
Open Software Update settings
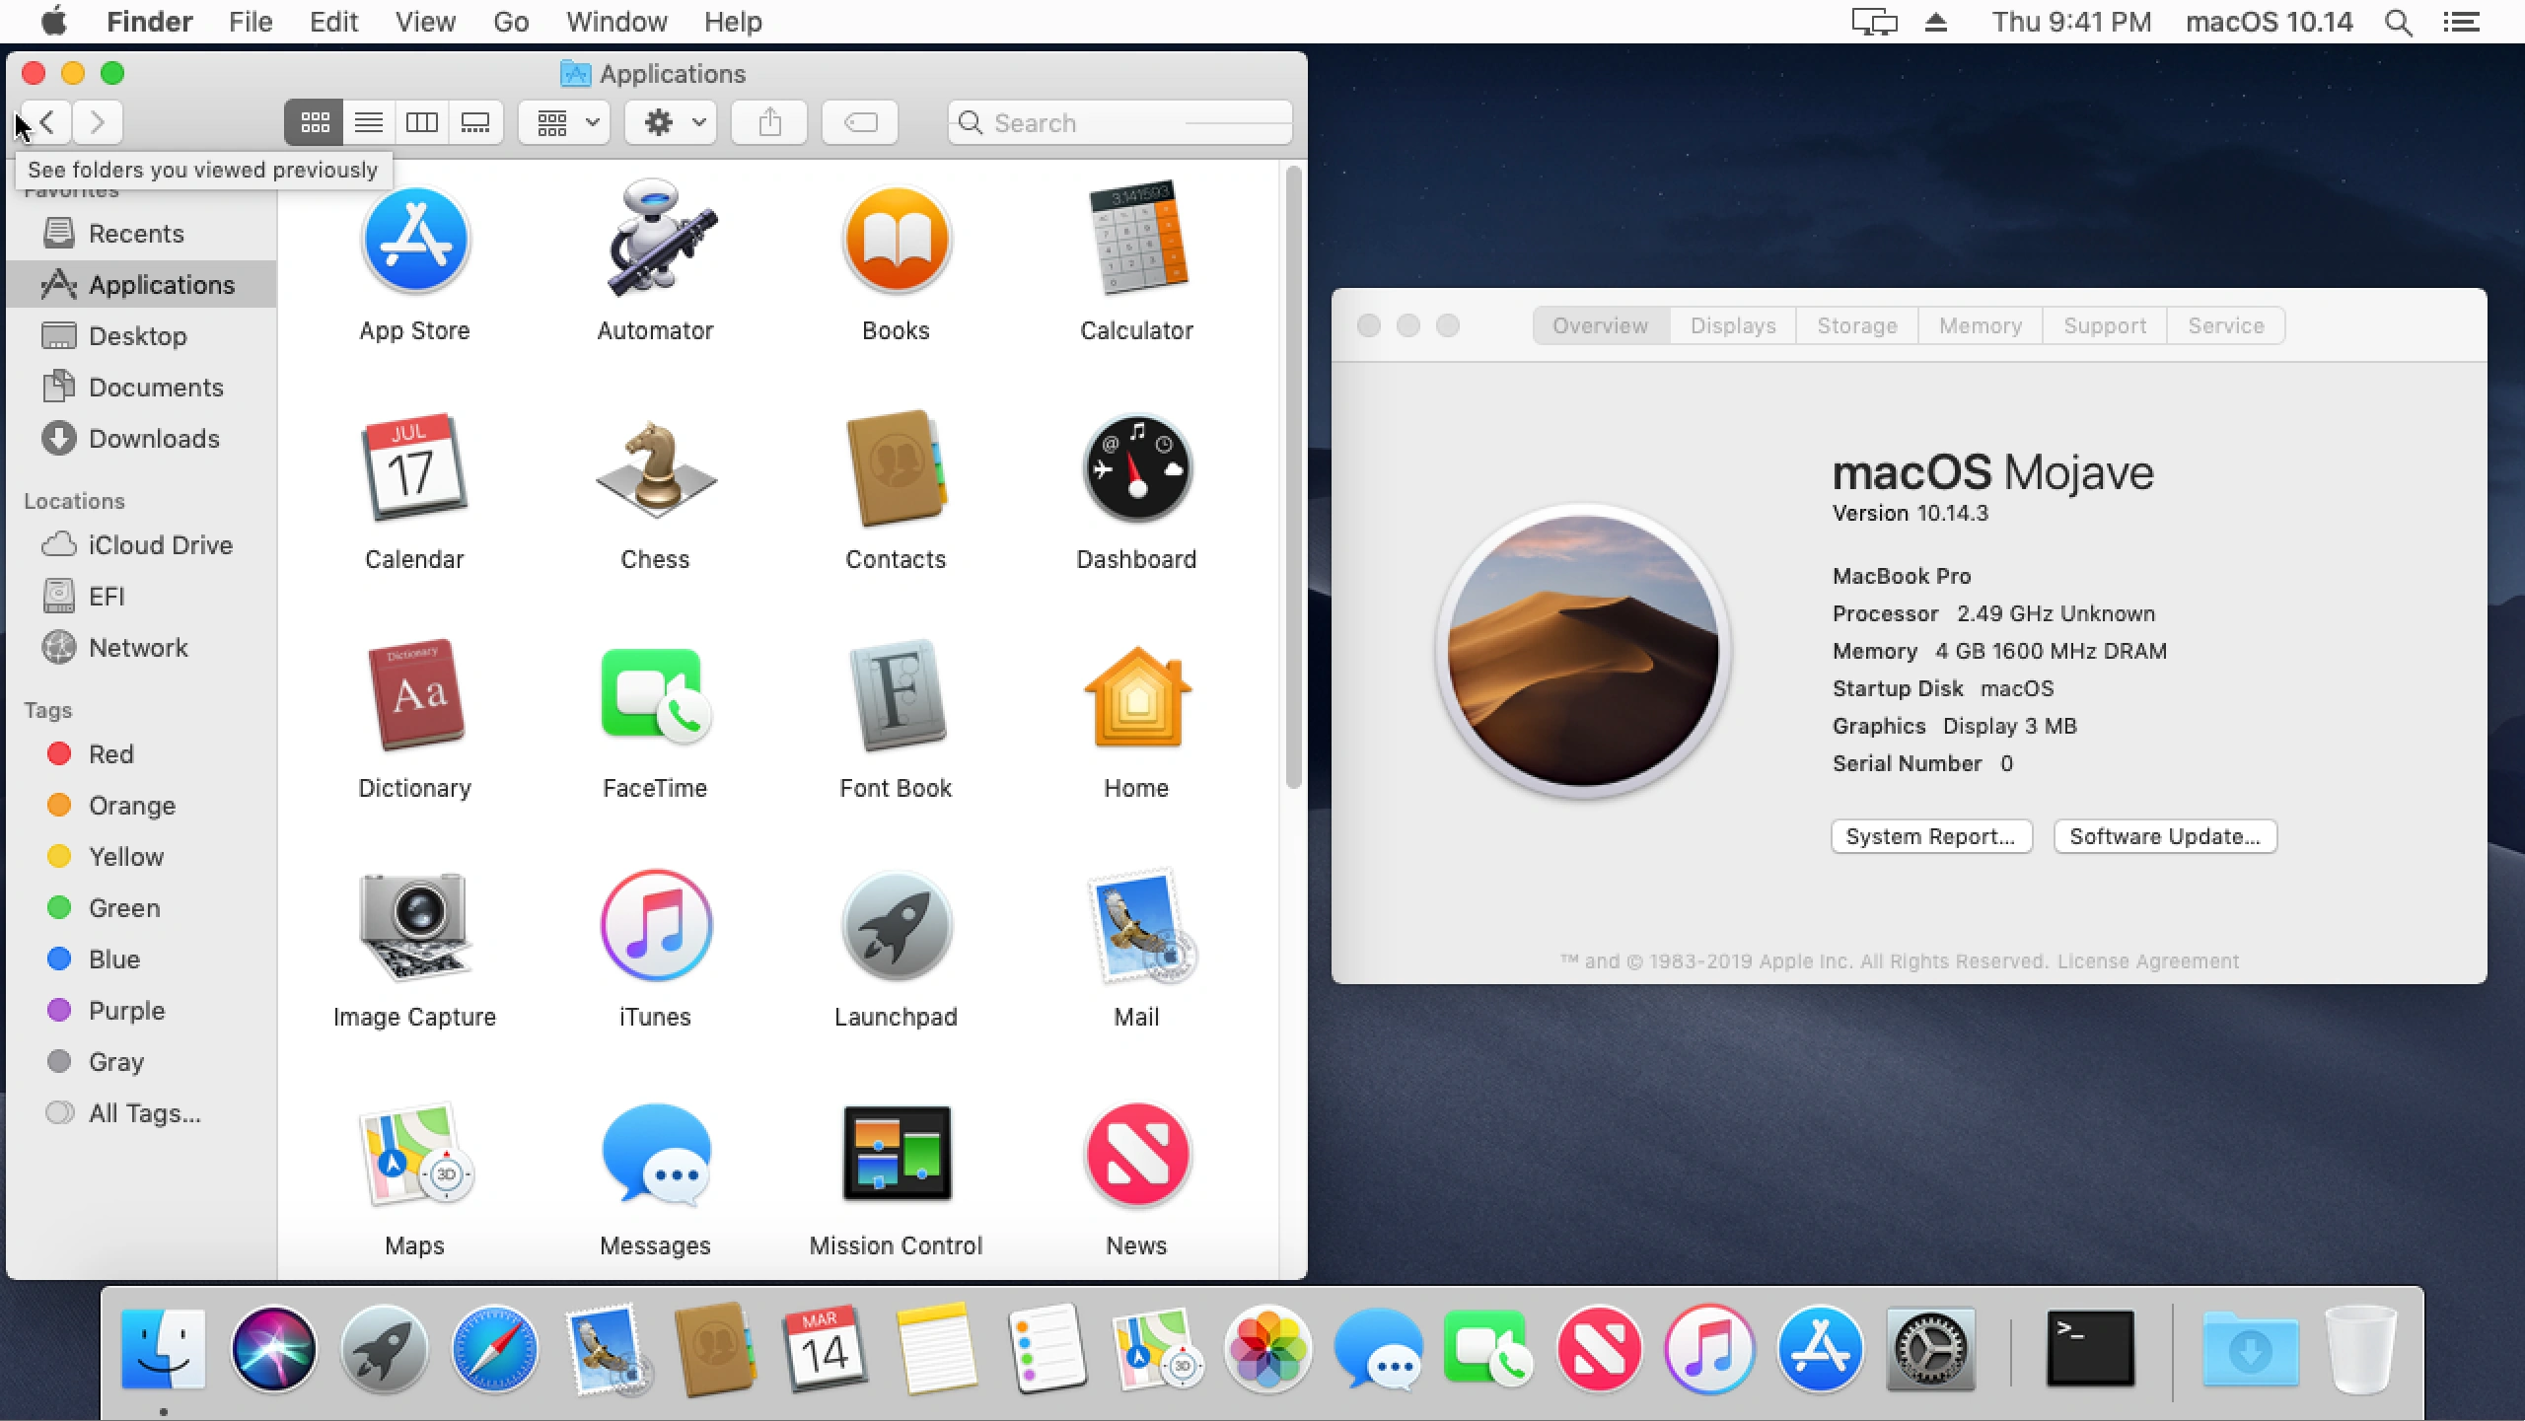(2164, 835)
